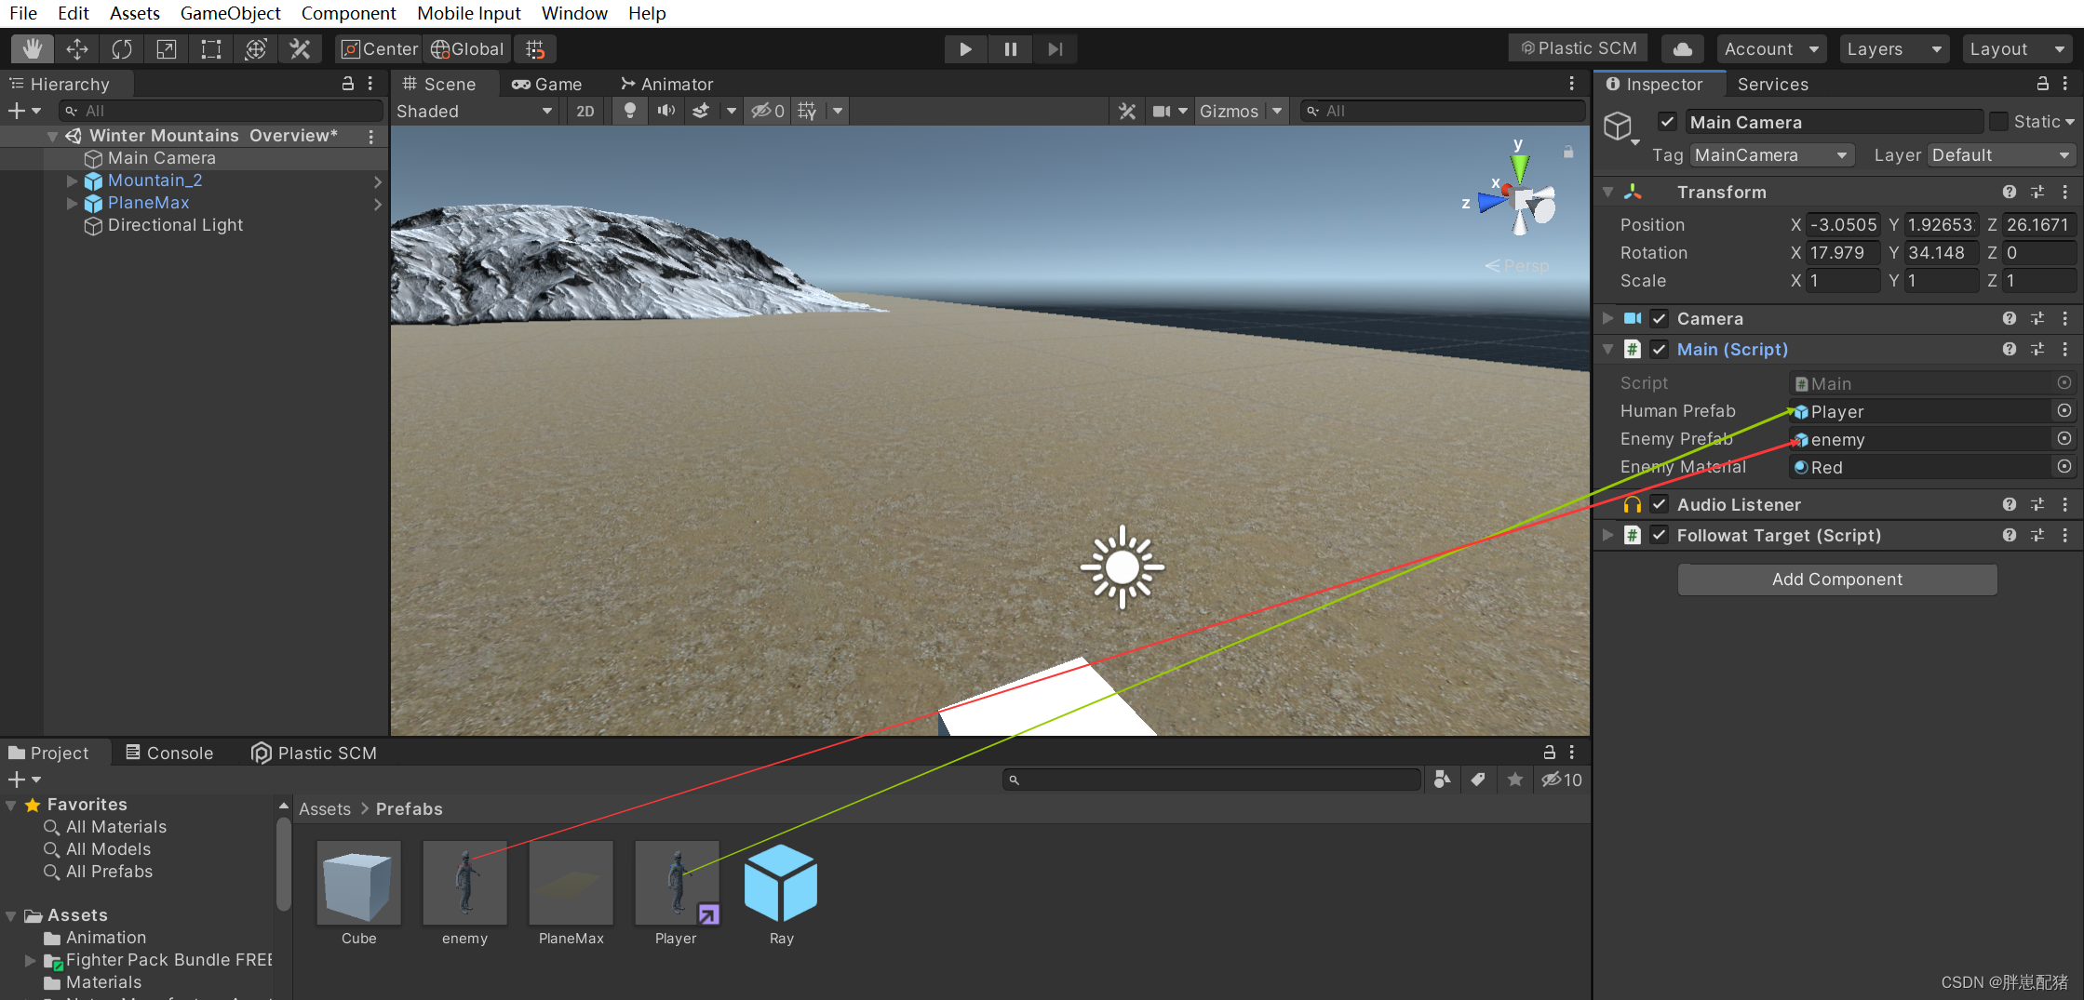
Task: Open the Services tab
Action: click(x=1772, y=84)
